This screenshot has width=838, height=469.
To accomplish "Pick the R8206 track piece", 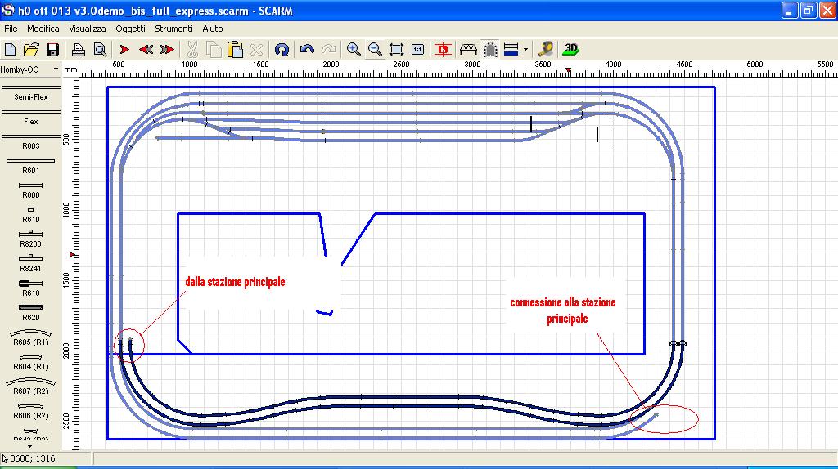I will [30, 239].
